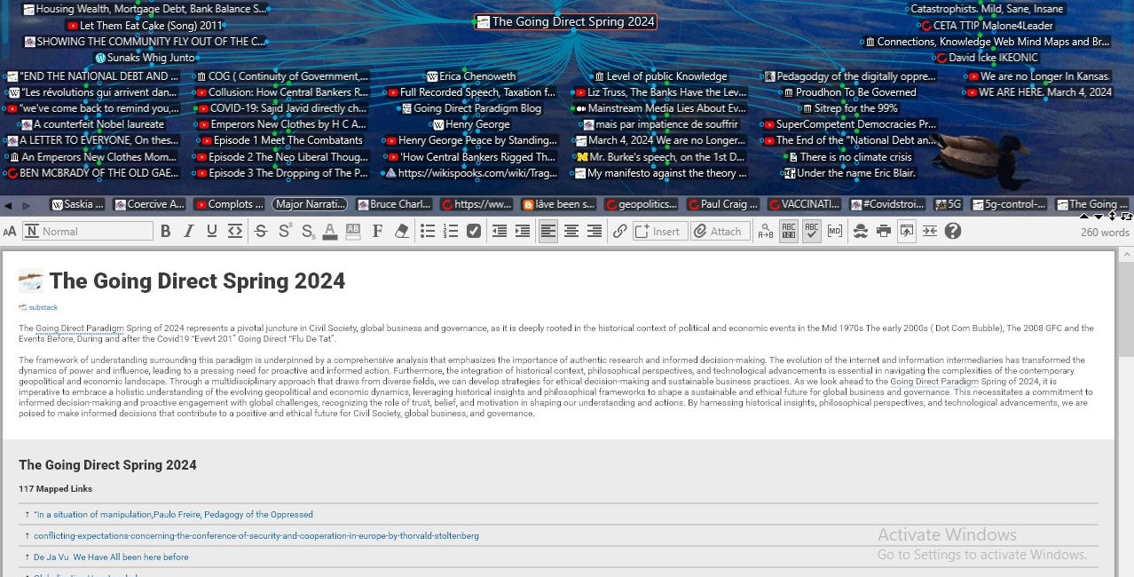Click the upward triangle panel arrow

tap(1084, 216)
